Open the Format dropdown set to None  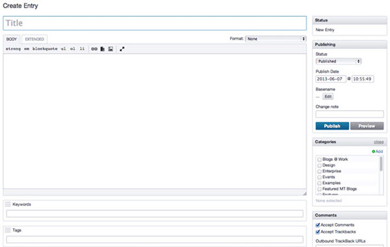276,39
